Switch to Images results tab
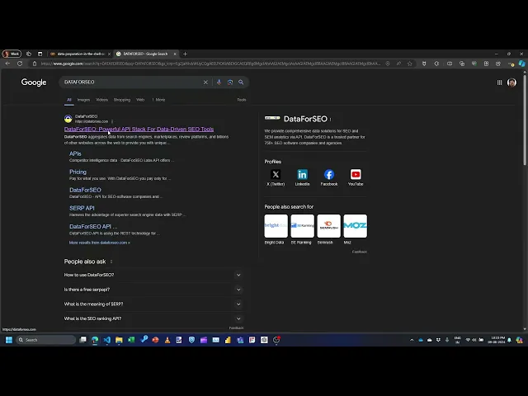 tap(83, 100)
